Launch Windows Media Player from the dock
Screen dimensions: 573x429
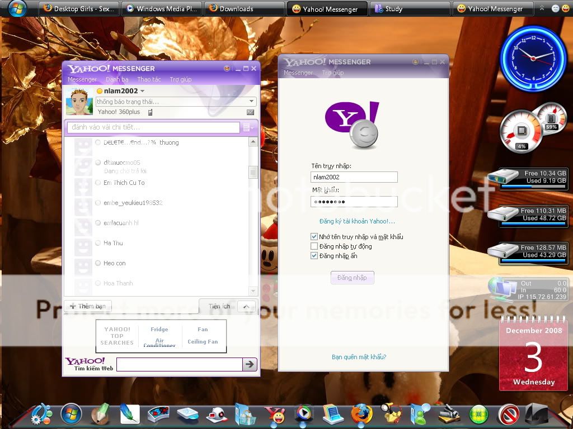(303, 414)
